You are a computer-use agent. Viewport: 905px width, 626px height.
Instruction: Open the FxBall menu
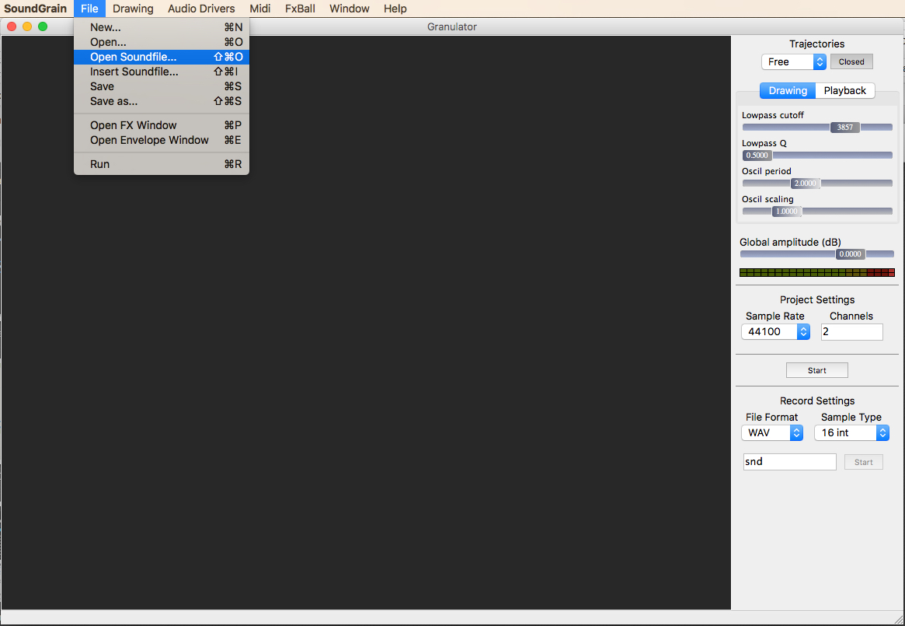coord(299,9)
